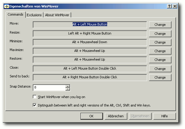Screen dimensions: 185x129
Task: Click the Hilfe button
Action: click(164, 116)
